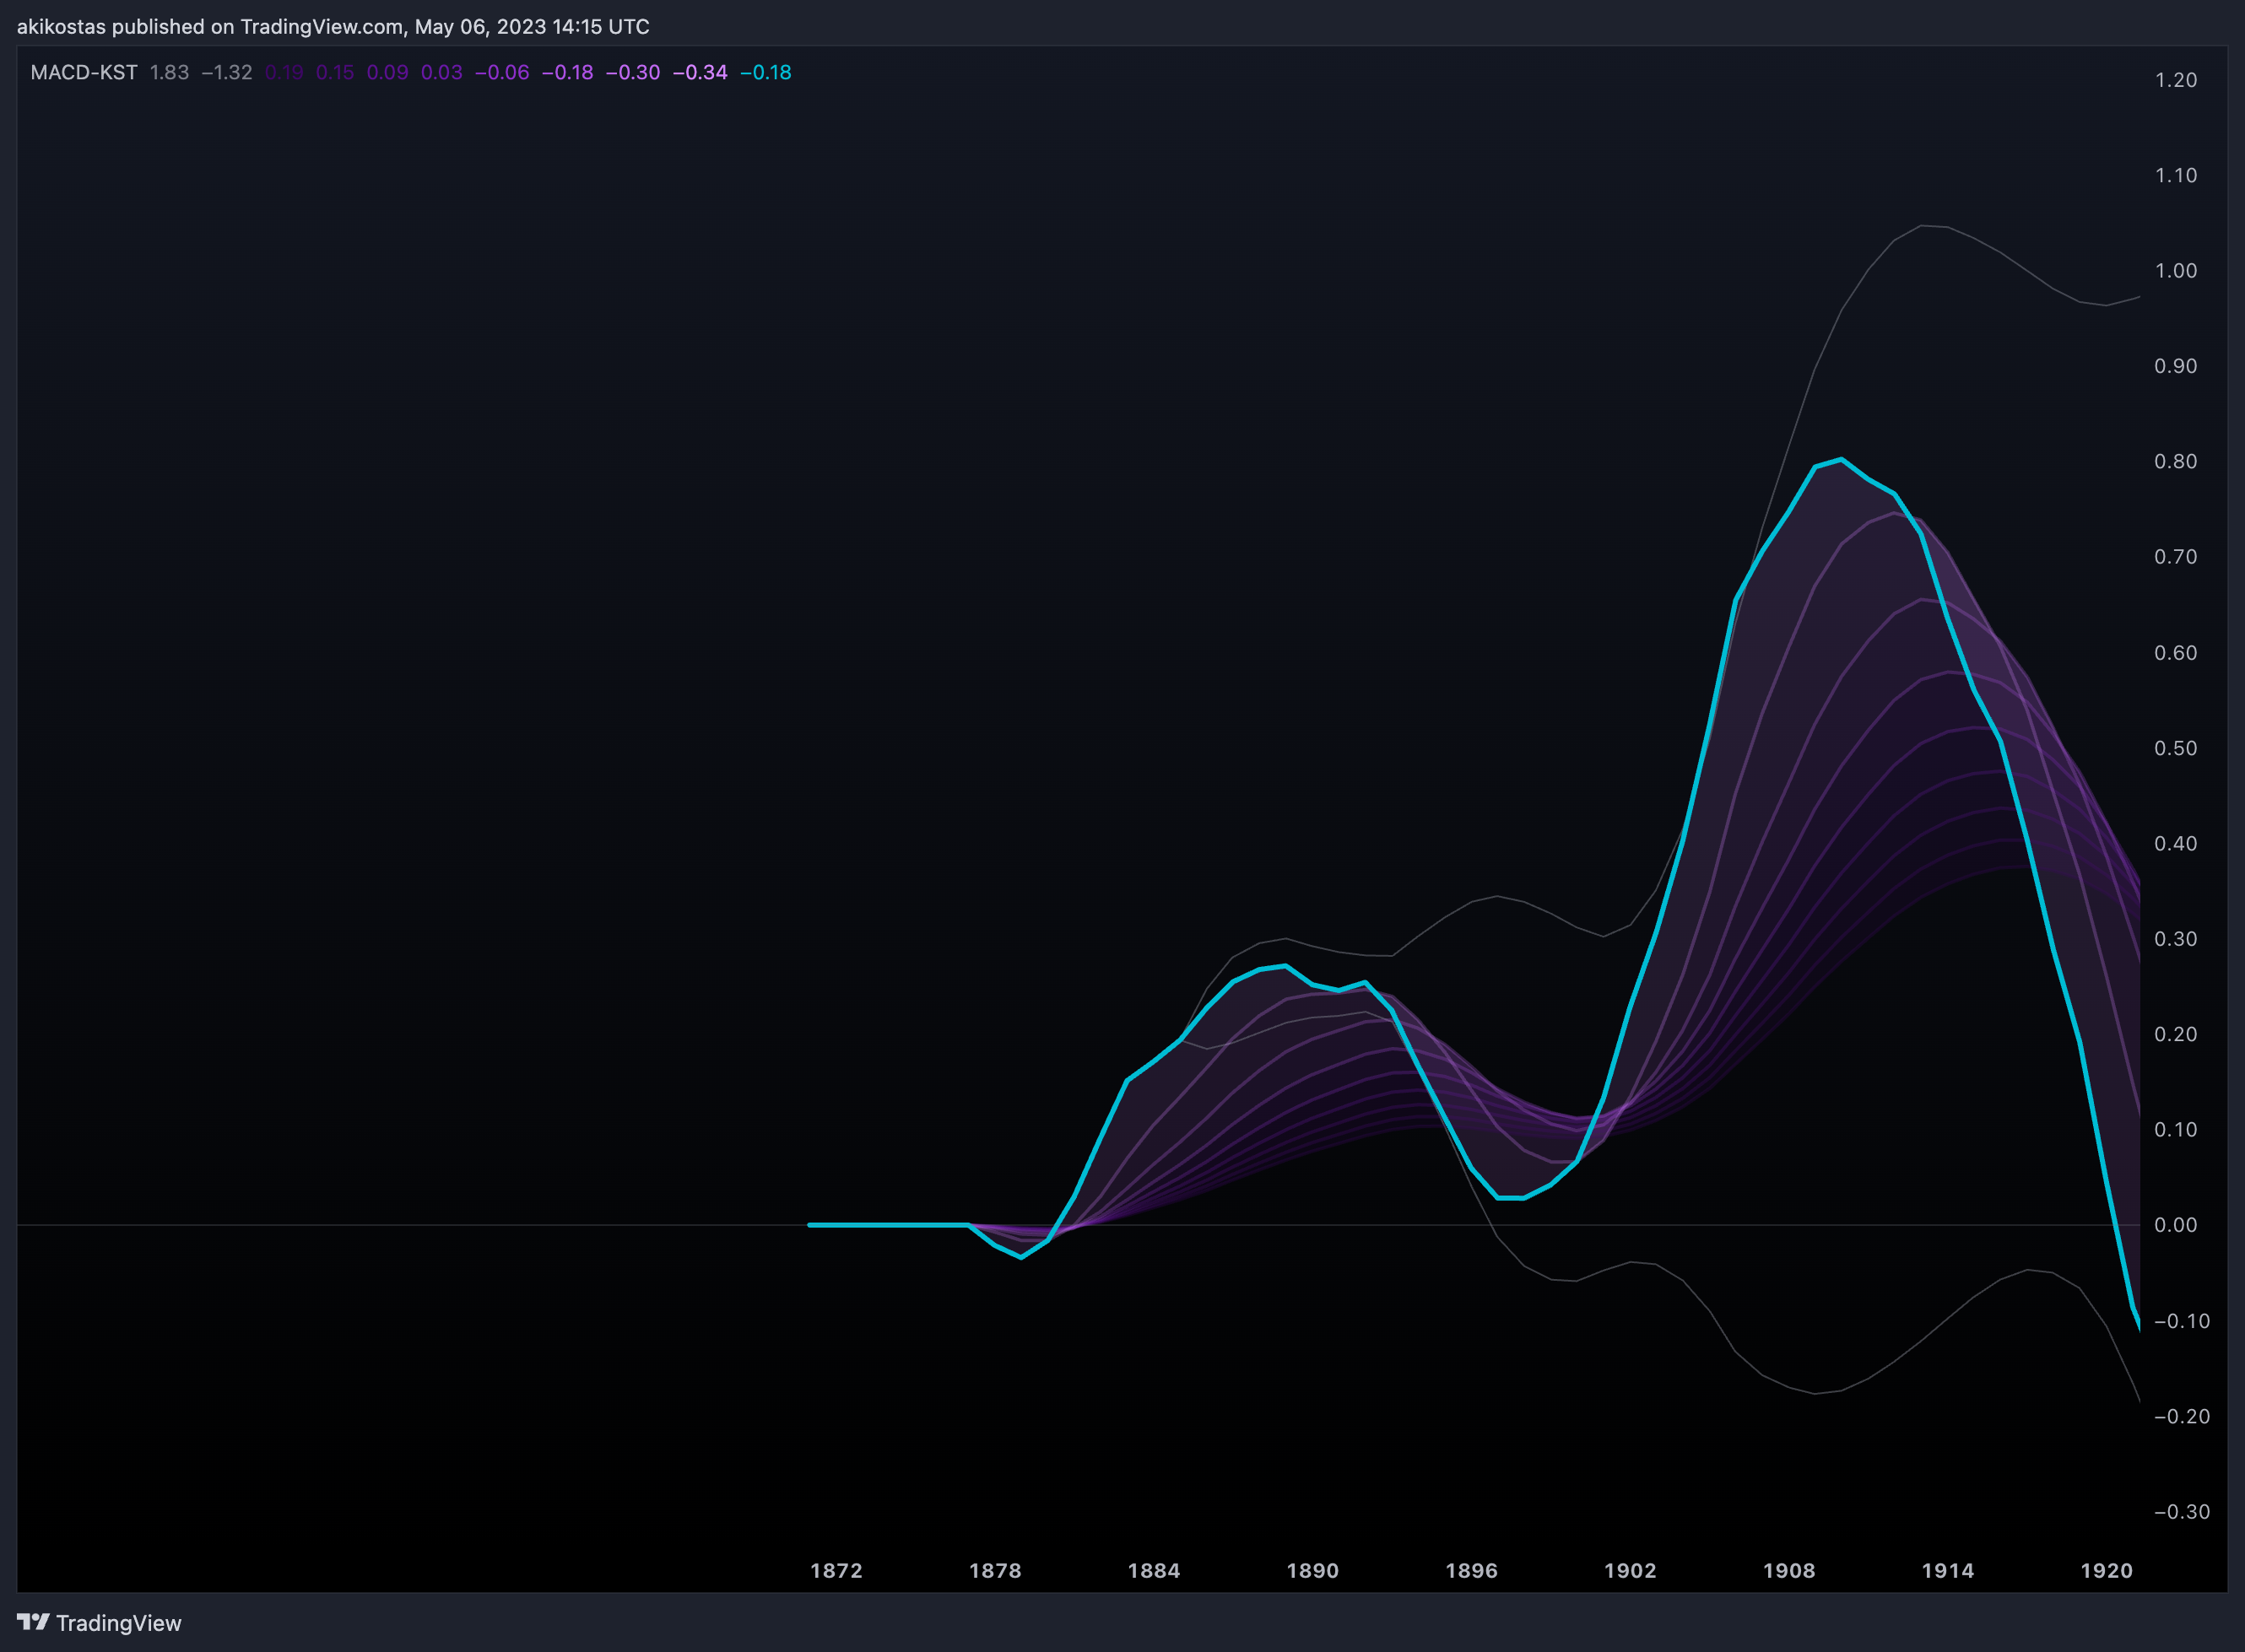Click the purple legend value −0.06
Image resolution: width=2245 pixels, height=1652 pixels.
[502, 72]
